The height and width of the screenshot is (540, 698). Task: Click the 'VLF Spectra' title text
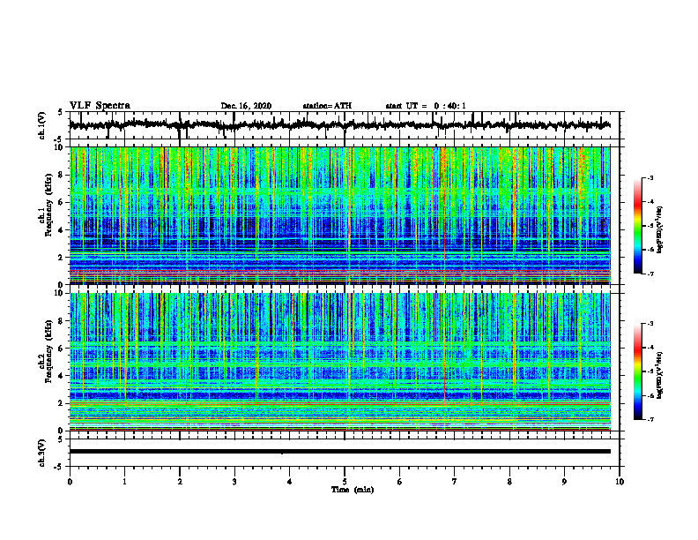pos(100,106)
